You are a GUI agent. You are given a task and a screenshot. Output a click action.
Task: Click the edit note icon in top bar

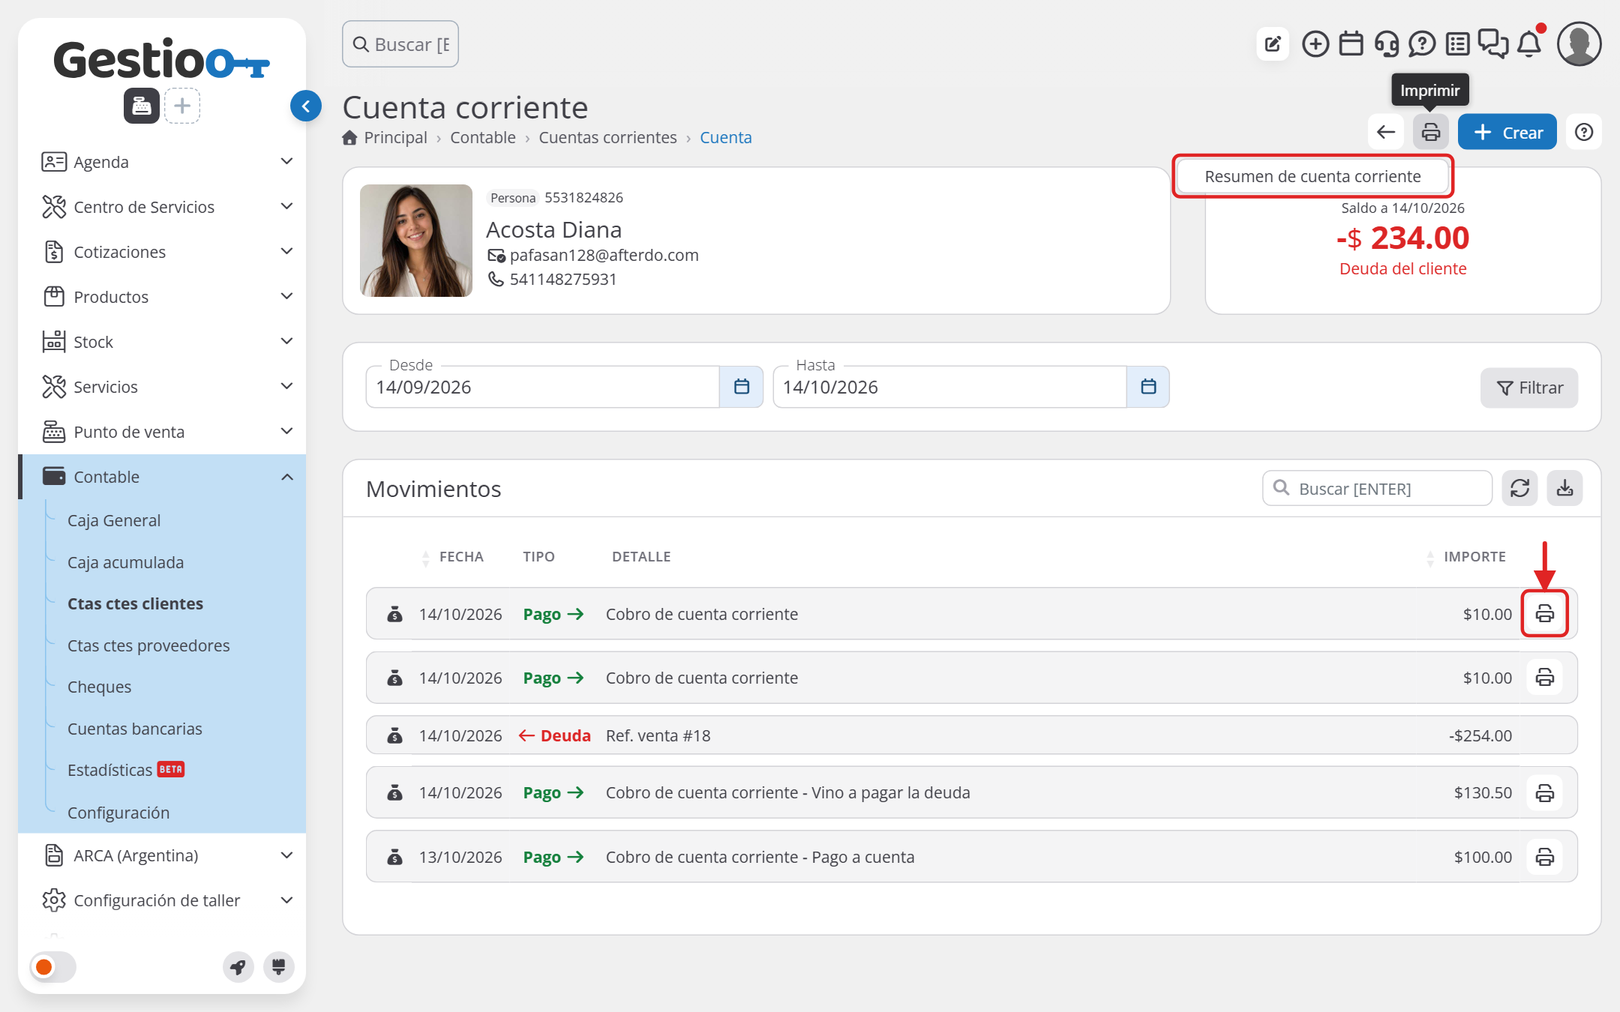coord(1273,44)
